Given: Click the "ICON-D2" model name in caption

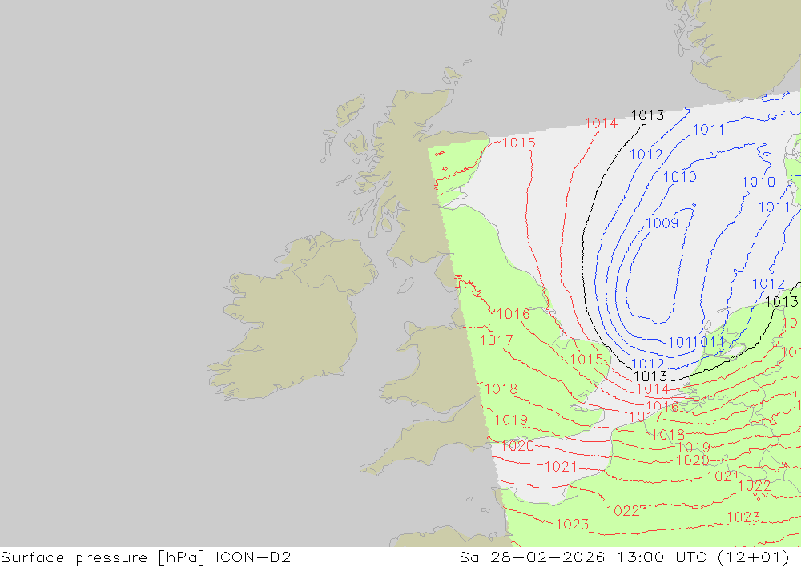Looking at the screenshot, I should pyautogui.click(x=253, y=557).
